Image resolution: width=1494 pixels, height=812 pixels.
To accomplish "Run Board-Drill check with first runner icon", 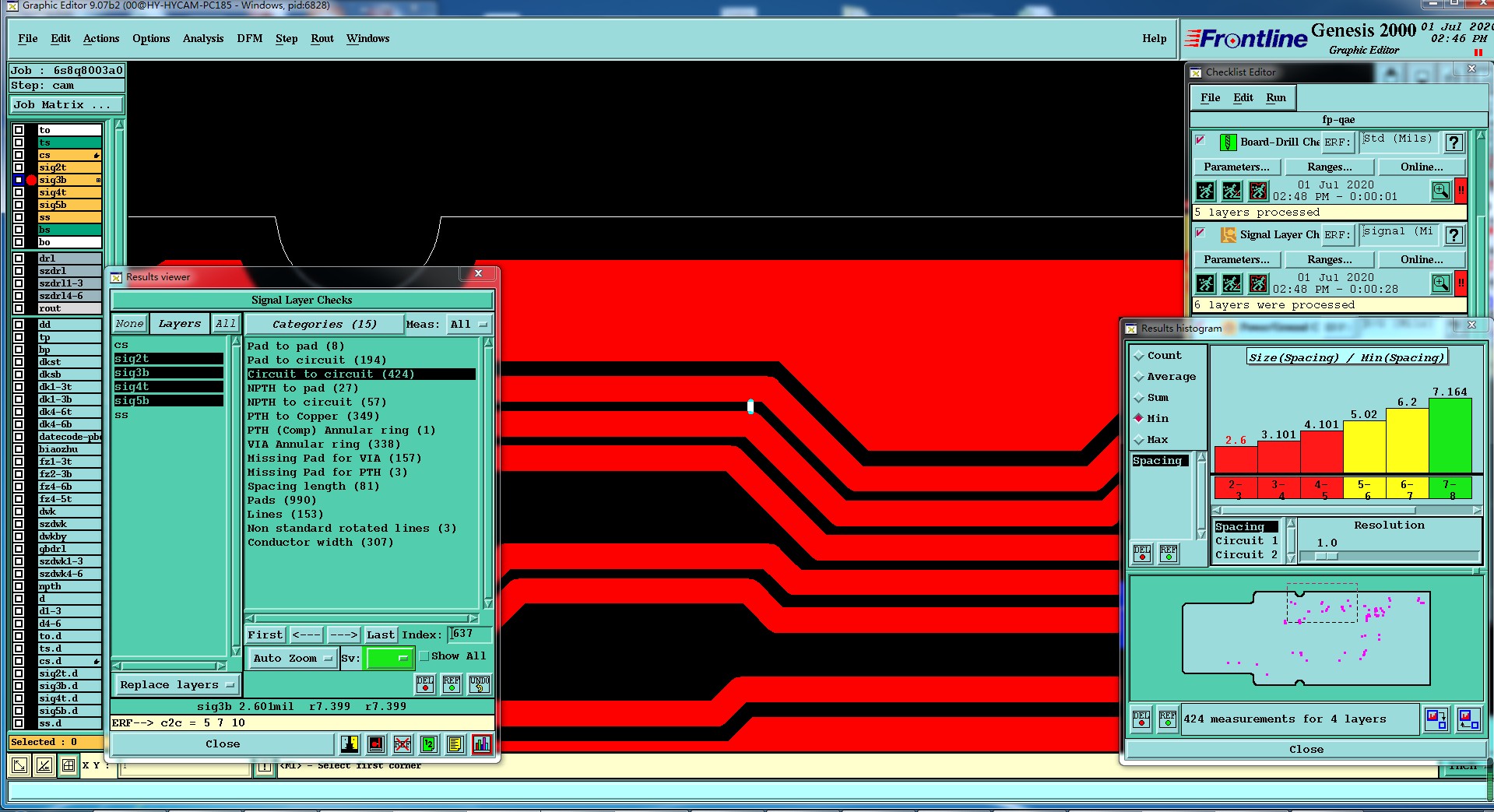I will [1205, 191].
